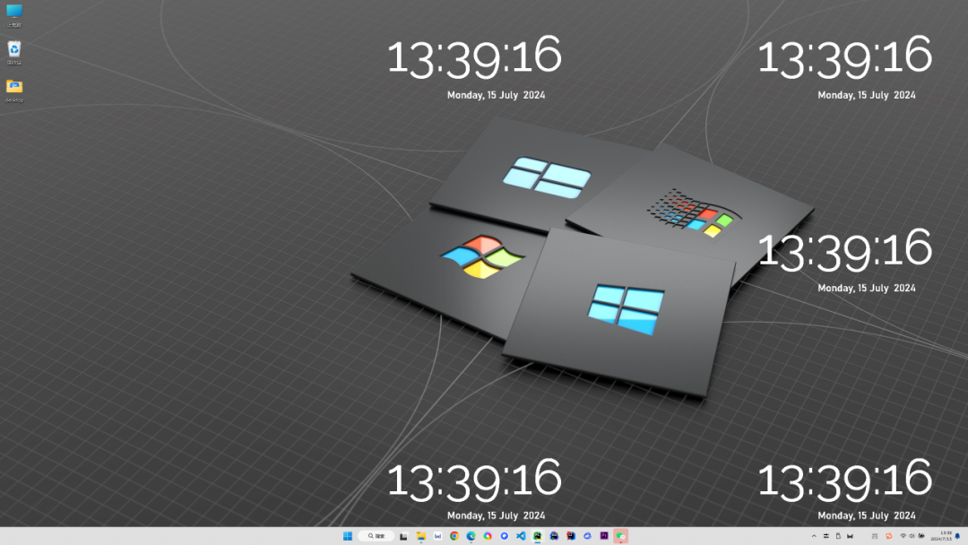The width and height of the screenshot is (968, 545).
Task: Launch File Explorer from the taskbar
Action: (421, 536)
